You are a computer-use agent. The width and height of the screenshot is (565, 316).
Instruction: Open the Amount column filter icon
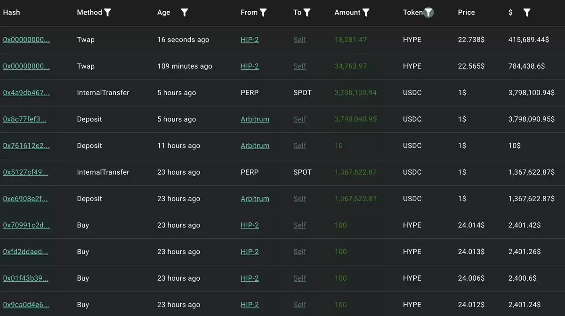click(x=366, y=13)
